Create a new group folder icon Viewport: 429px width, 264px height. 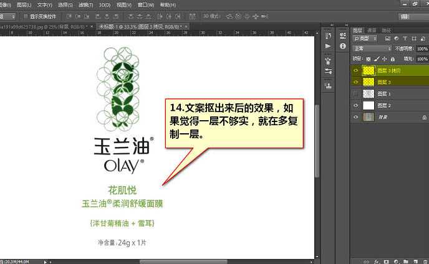(x=406, y=262)
